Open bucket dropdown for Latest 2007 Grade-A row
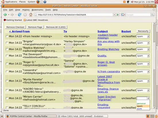The height and width of the screenshot is (118, 158). (143, 81)
